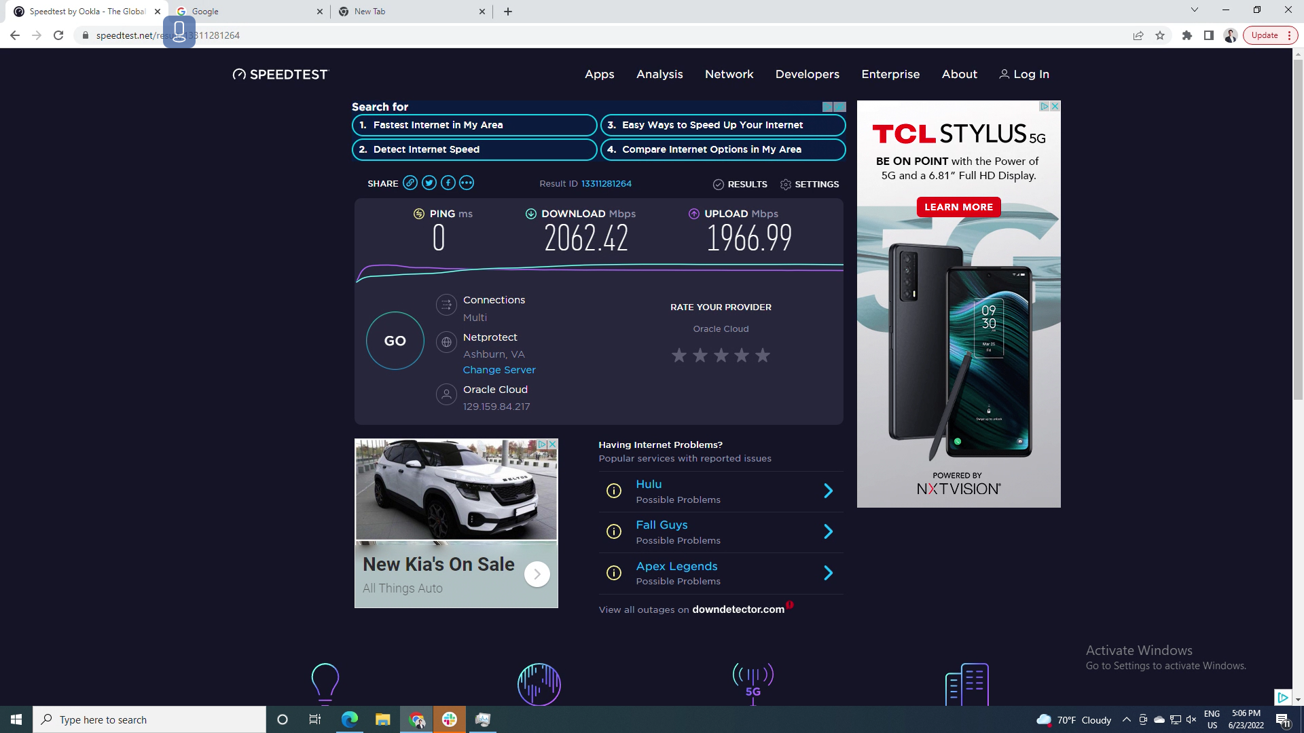Click the Change Server link

coord(499,370)
